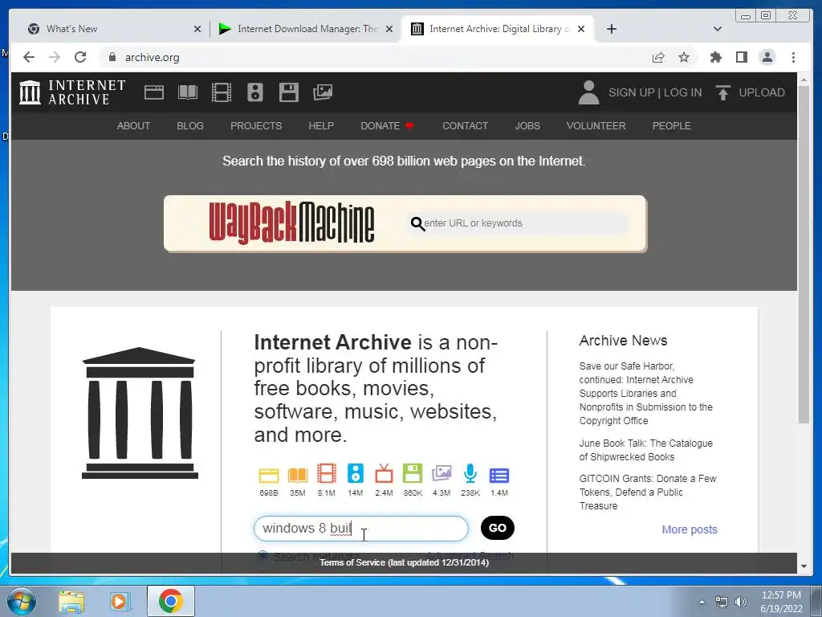Open the PROJECTS menu item
The height and width of the screenshot is (617, 822).
click(x=256, y=126)
